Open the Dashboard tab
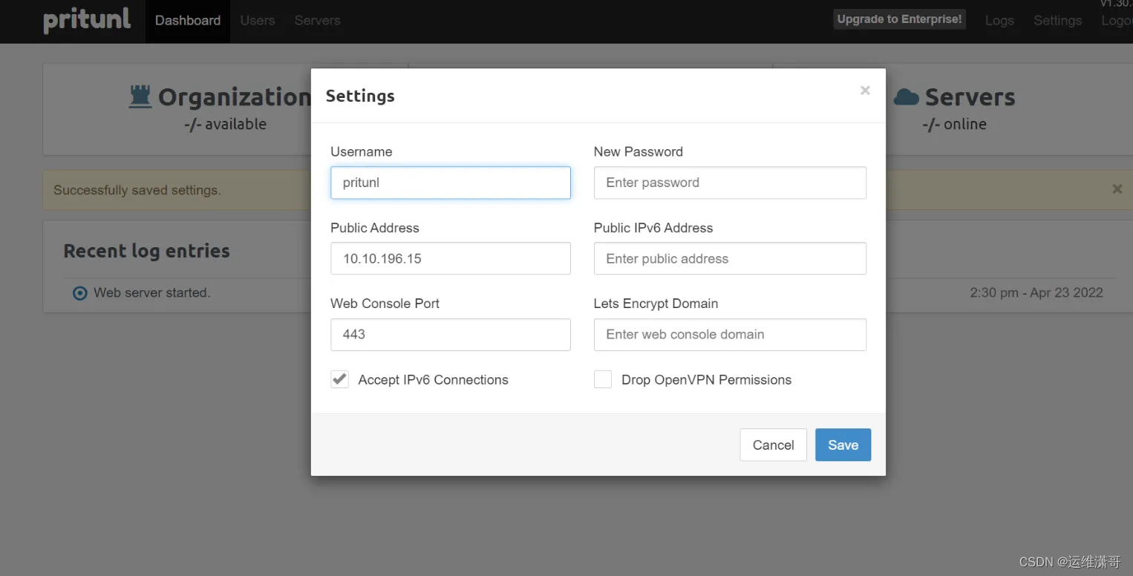The width and height of the screenshot is (1133, 576). tap(188, 21)
